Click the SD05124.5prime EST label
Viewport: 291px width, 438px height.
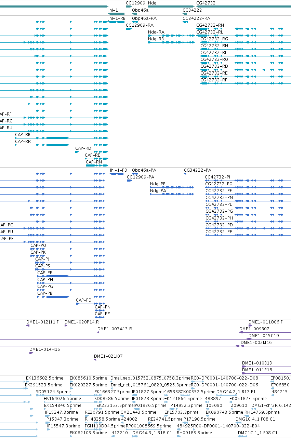[53, 391]
